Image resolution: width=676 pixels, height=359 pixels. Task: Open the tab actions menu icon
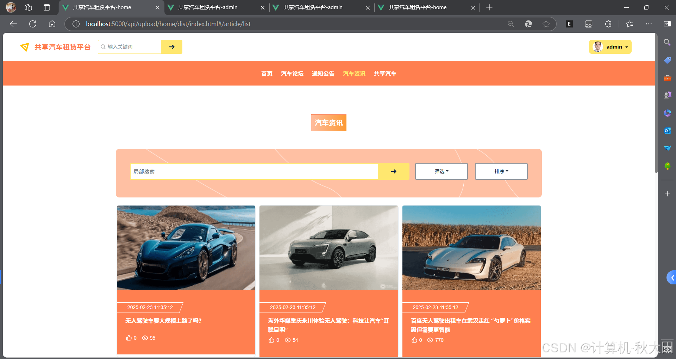click(47, 7)
